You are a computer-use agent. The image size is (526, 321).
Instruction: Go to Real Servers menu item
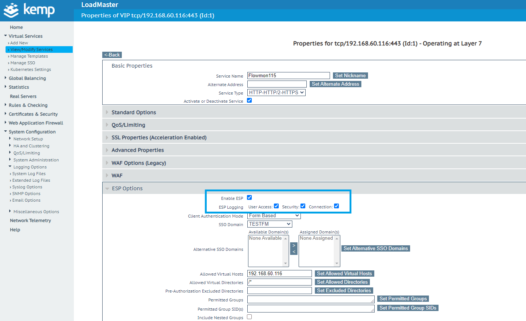click(x=23, y=96)
